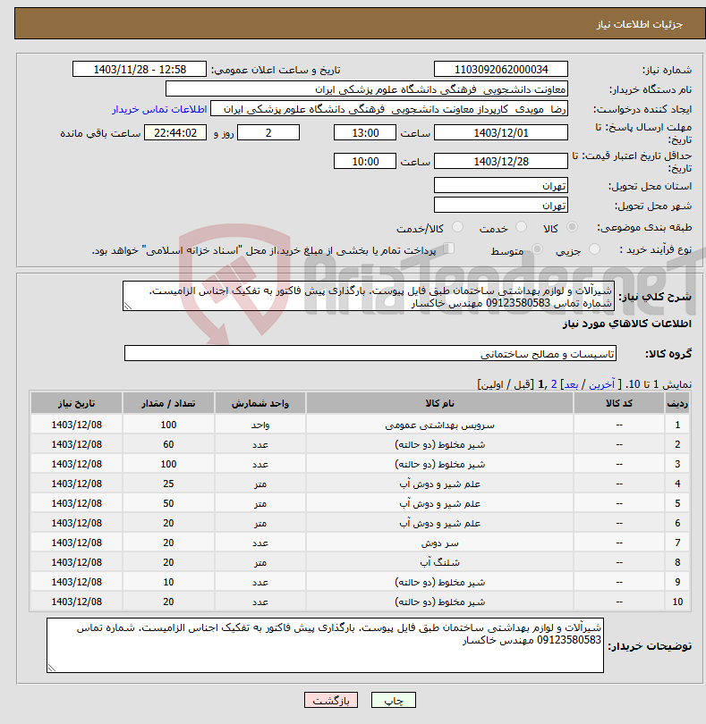Image resolution: width=706 pixels, height=724 pixels.
Task: Click the request creator name field
Action: click(x=389, y=109)
